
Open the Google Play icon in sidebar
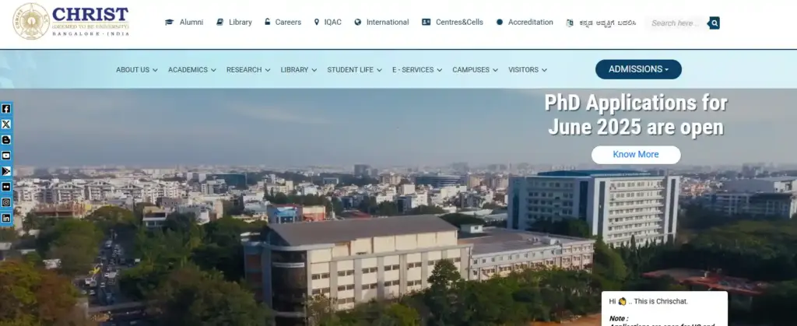[x=6, y=171]
